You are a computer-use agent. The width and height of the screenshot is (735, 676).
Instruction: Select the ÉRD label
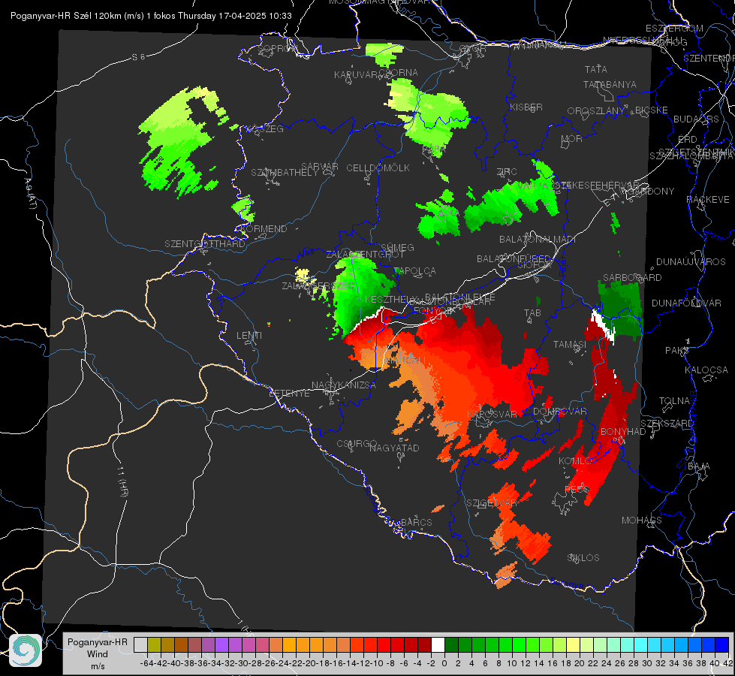(x=688, y=140)
